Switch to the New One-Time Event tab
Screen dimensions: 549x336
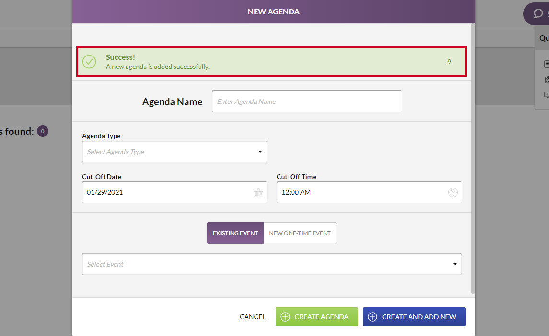click(x=300, y=233)
